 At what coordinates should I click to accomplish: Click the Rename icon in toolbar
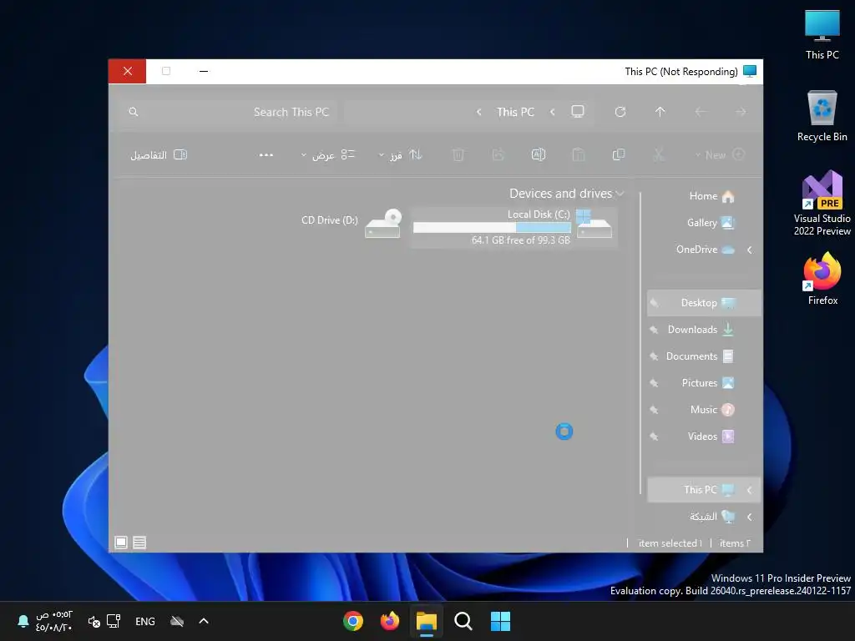pos(539,154)
